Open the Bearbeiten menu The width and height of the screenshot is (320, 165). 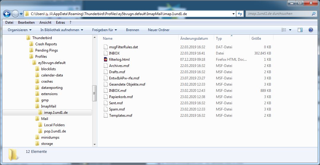[26, 23]
